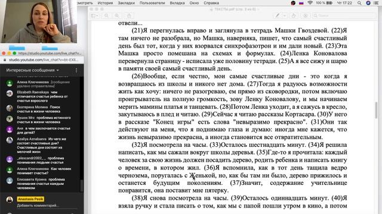Click the clock showing Чт 17:22
Image resolution: width=382 pixels, height=214 pixels.
click(x=344, y=3)
